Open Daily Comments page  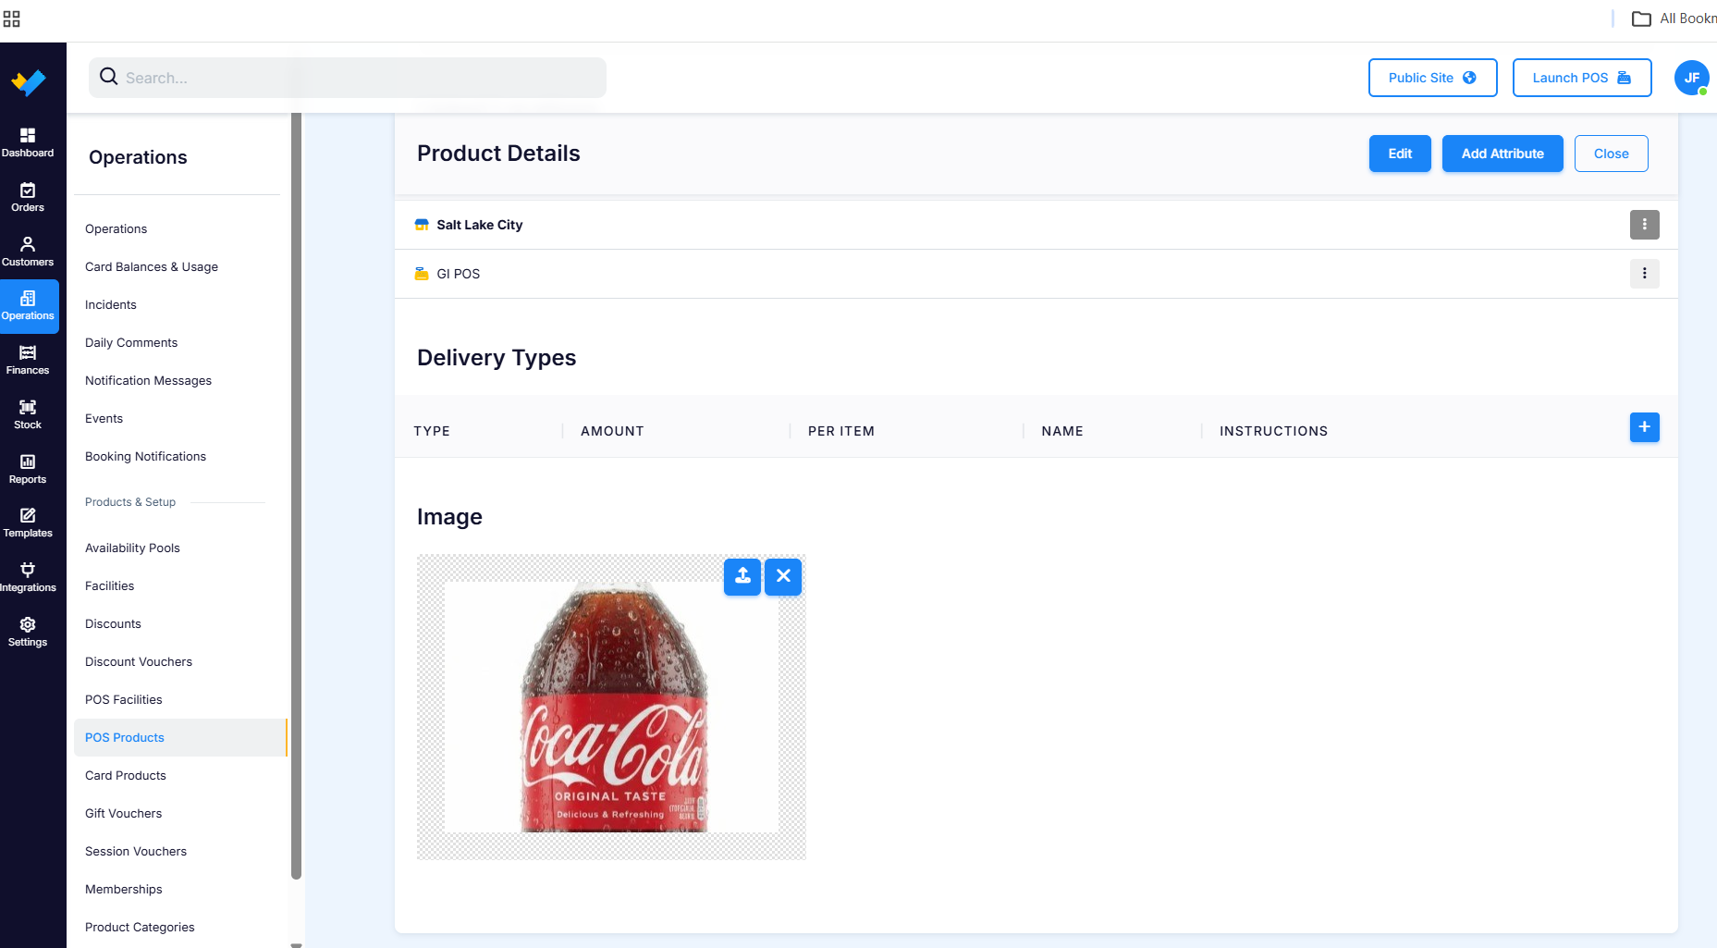pos(131,342)
